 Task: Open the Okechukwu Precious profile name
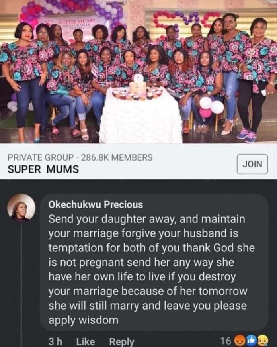coord(96,204)
